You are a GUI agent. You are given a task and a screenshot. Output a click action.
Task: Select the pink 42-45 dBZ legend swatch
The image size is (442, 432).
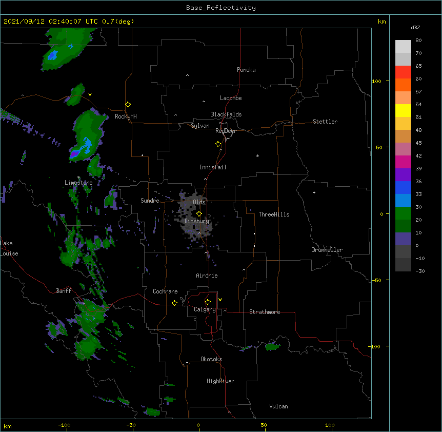[403, 149]
